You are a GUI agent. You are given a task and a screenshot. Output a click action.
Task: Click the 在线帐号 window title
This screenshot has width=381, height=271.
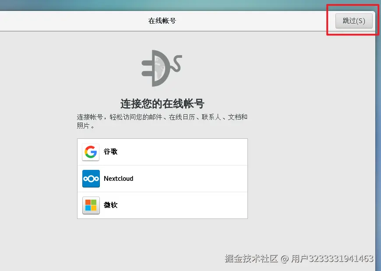[x=162, y=21]
